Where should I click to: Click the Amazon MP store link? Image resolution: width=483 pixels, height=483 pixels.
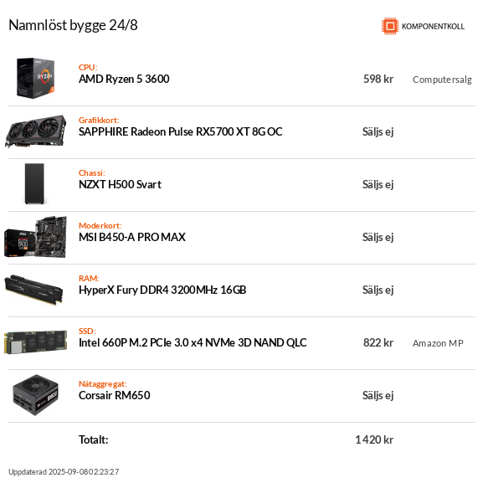[x=438, y=343]
